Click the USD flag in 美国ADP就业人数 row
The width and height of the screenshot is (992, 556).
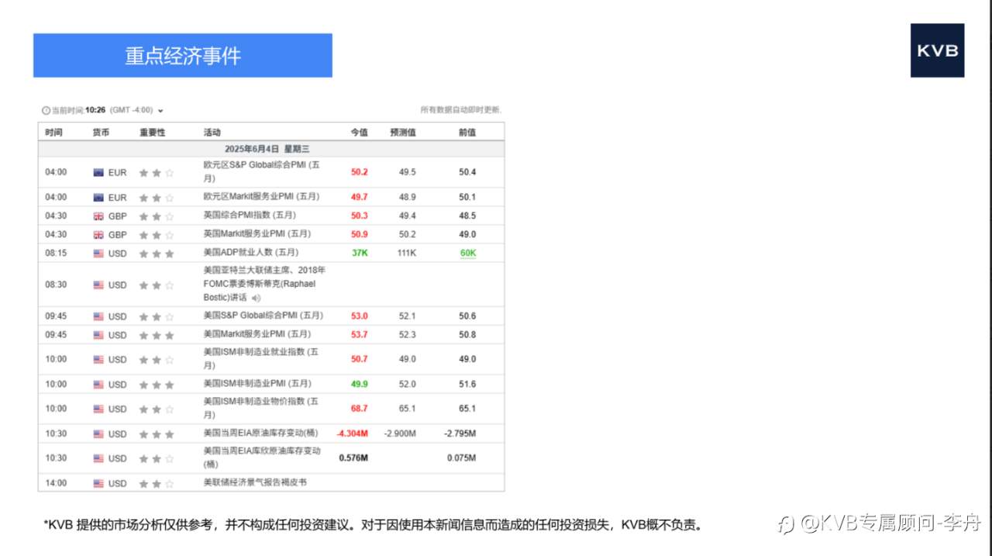tap(98, 254)
